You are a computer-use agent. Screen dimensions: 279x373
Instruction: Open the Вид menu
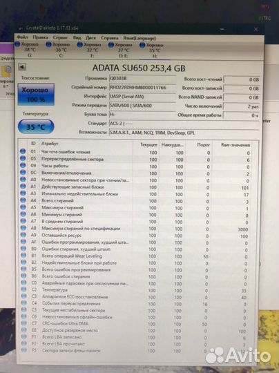[x=77, y=38]
